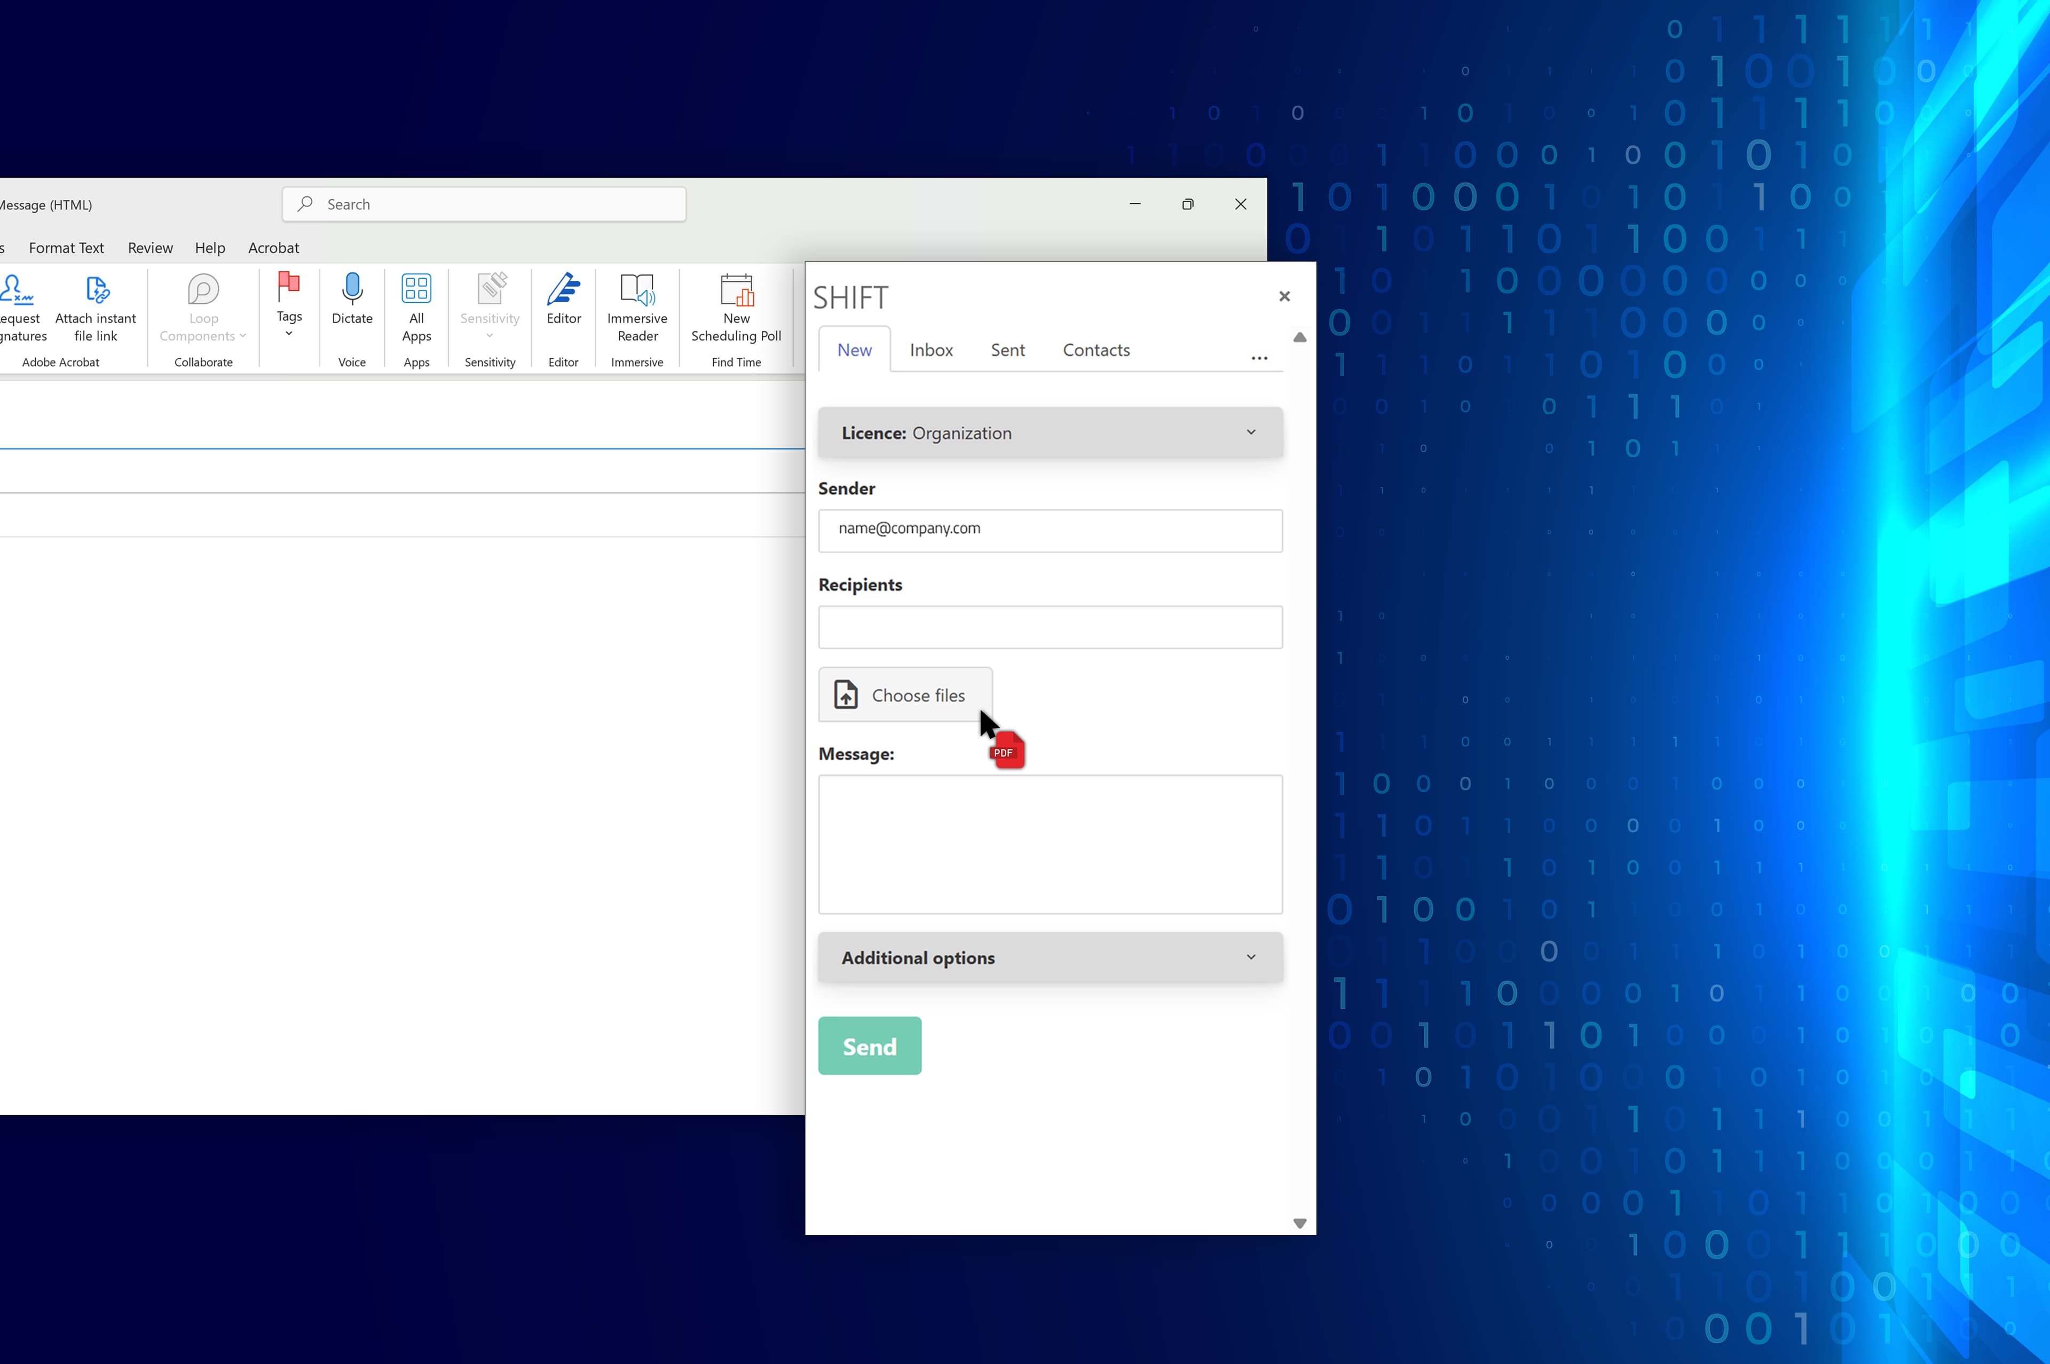Screen dimensions: 2050x1364
Task: Click the scroll-down triangle in SHIFT panel
Action: 1298,1222
